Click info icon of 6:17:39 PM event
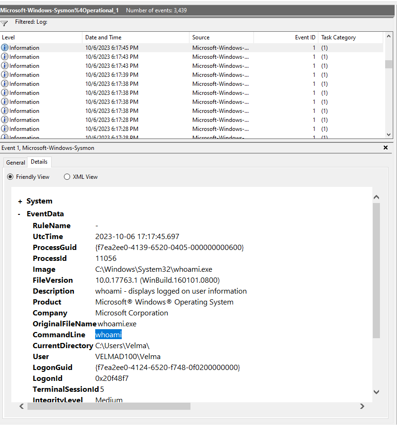This screenshot has width=397, height=425. (5, 74)
